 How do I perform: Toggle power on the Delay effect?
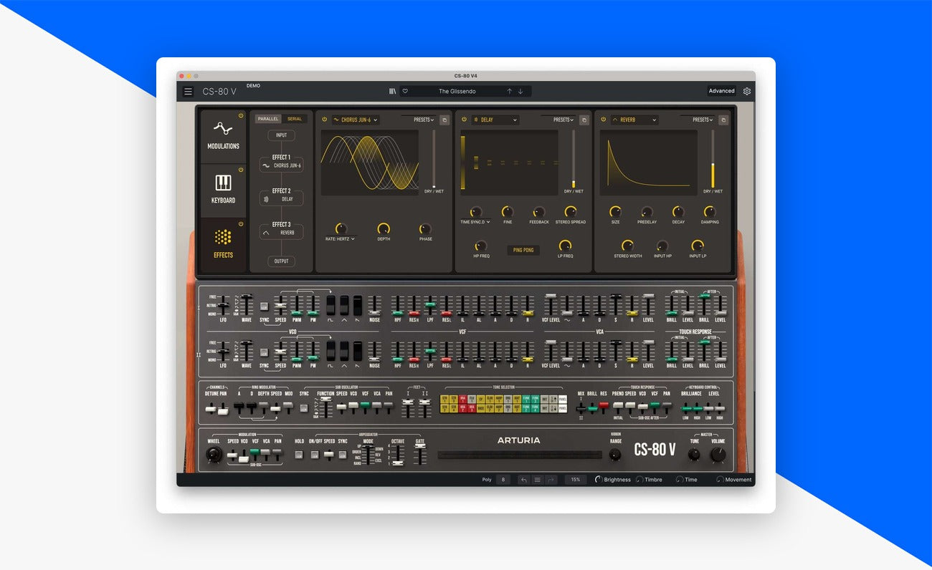pos(463,120)
